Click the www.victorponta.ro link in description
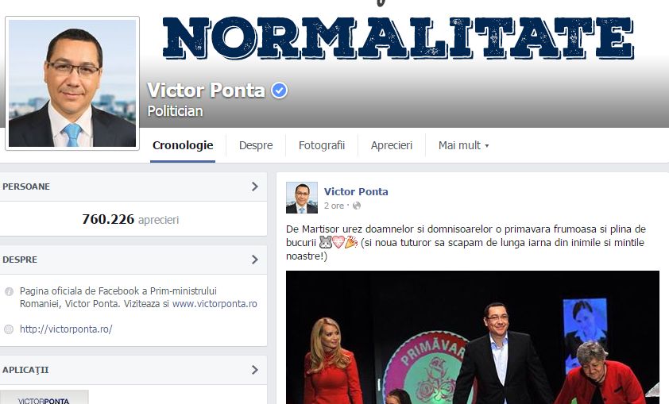Viewport: 669px width, 404px height. coord(215,304)
